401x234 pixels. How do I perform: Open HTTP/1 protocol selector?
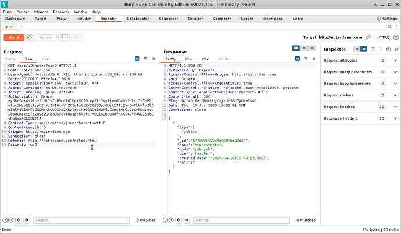point(384,38)
